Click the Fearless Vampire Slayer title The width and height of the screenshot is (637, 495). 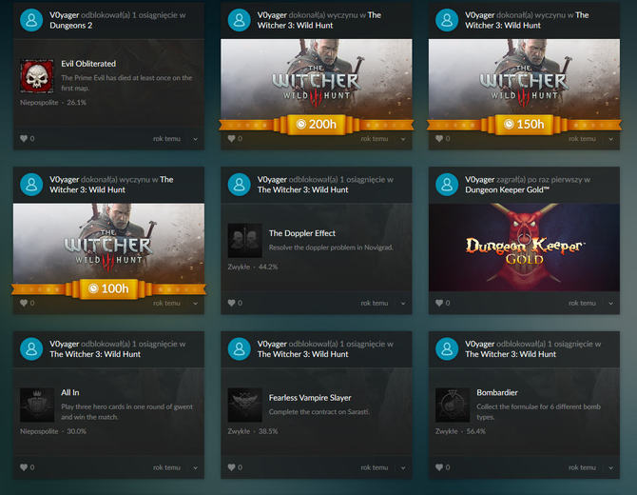pos(310,398)
